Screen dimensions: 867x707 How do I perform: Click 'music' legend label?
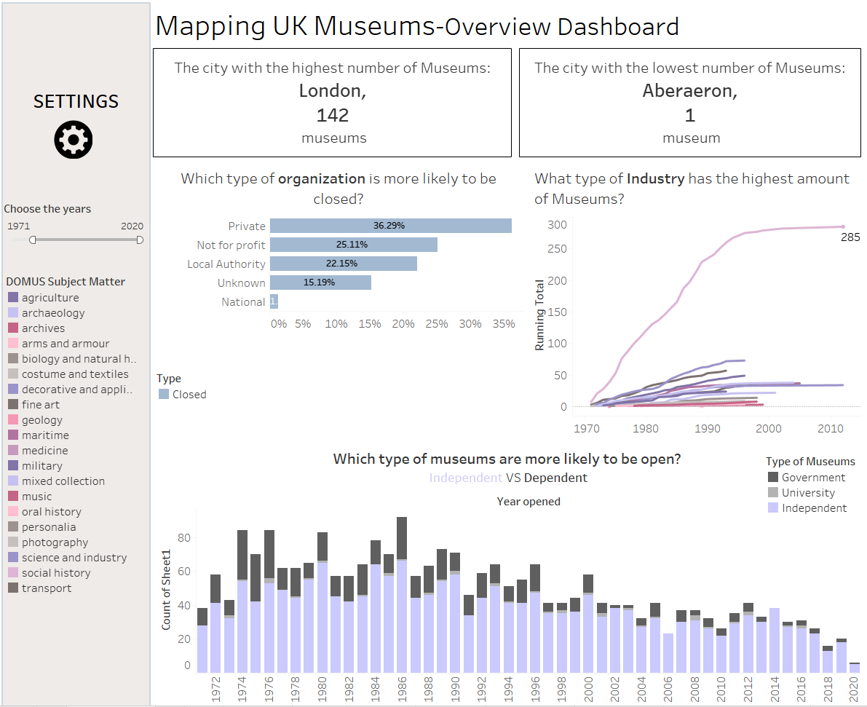[x=36, y=497]
